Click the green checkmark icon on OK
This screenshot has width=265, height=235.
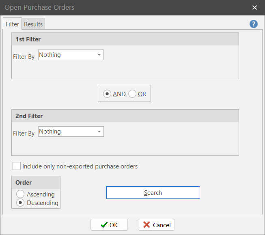[104, 225]
